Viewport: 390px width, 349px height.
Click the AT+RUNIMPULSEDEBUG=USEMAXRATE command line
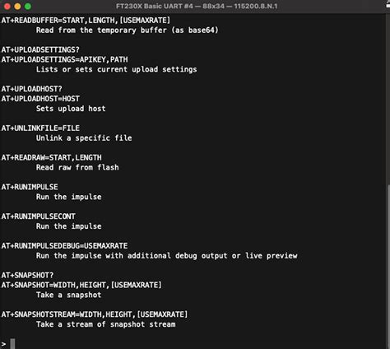tap(64, 246)
